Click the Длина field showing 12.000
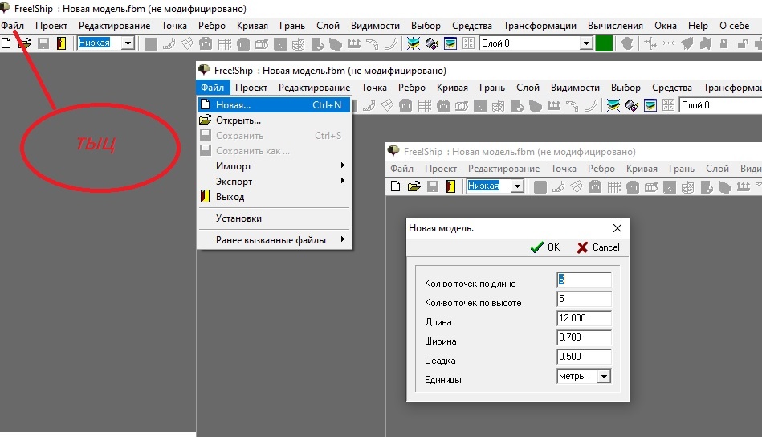 (584, 318)
